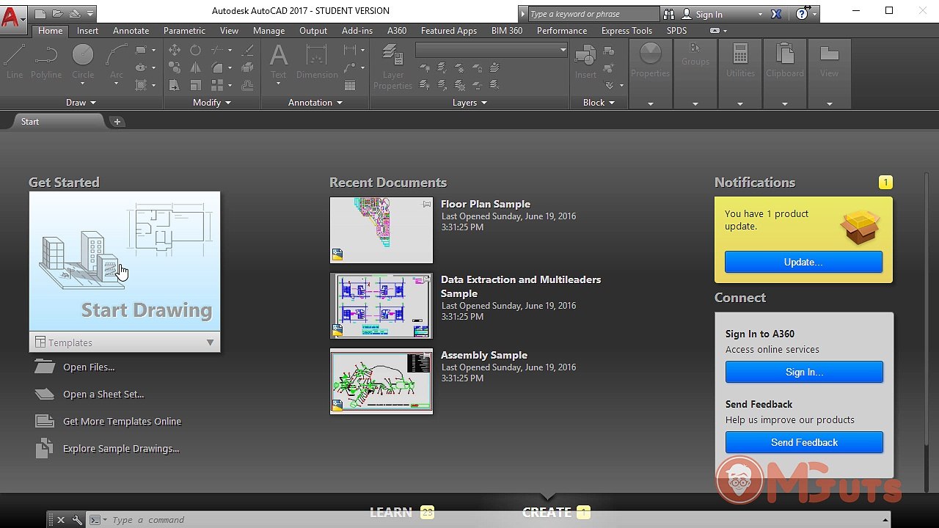Select the Copy tool in Modify panel
The height and width of the screenshot is (528, 939).
[175, 67]
